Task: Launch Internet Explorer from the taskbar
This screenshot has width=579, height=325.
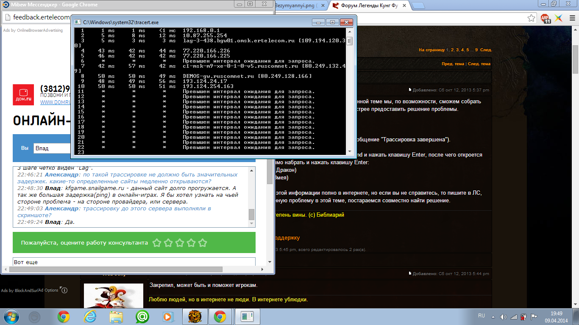Action: (x=90, y=316)
